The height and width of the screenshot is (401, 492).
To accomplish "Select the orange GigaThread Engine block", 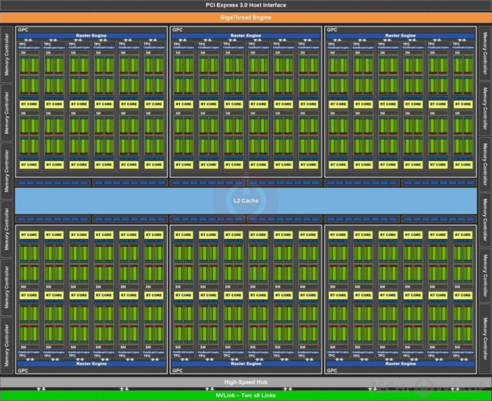I will 246,18.
